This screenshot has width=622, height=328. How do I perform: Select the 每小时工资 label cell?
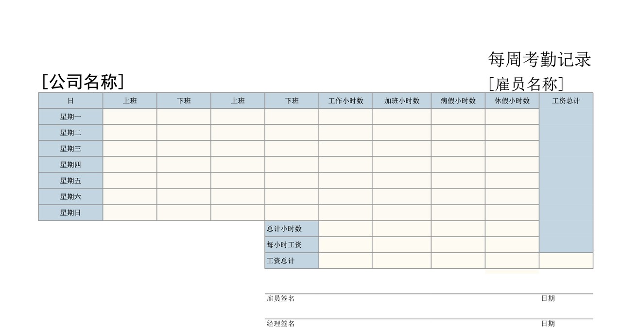point(291,244)
